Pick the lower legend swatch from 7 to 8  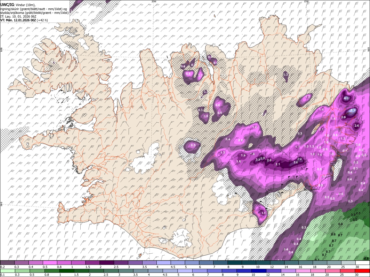(x=215, y=271)
